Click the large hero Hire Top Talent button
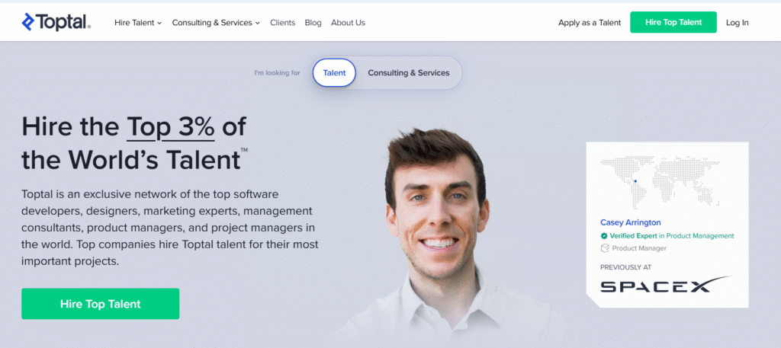Viewport: 781px width, 348px height. 100,304
